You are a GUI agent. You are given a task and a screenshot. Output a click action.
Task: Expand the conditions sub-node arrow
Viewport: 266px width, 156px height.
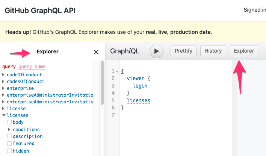[x=9, y=130]
